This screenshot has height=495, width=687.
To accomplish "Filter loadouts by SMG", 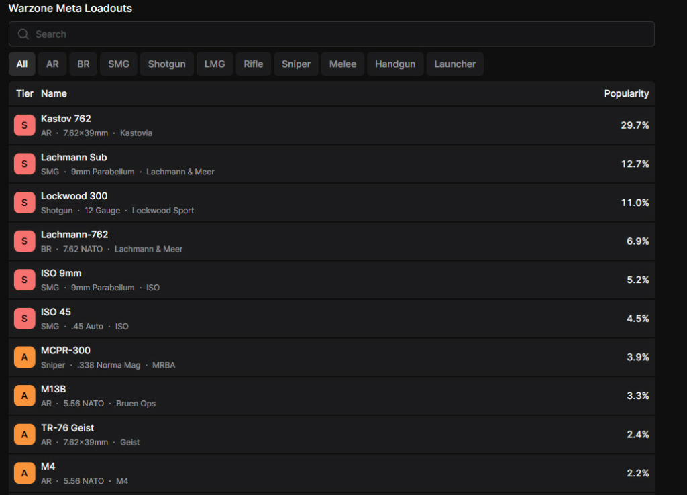I will (x=119, y=64).
